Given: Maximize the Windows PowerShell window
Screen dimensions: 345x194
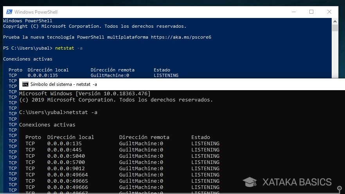Looking at the screenshot, I should (x=311, y=12).
